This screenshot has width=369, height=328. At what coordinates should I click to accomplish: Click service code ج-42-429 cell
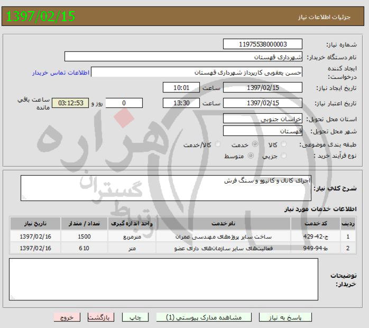[x=316, y=236]
